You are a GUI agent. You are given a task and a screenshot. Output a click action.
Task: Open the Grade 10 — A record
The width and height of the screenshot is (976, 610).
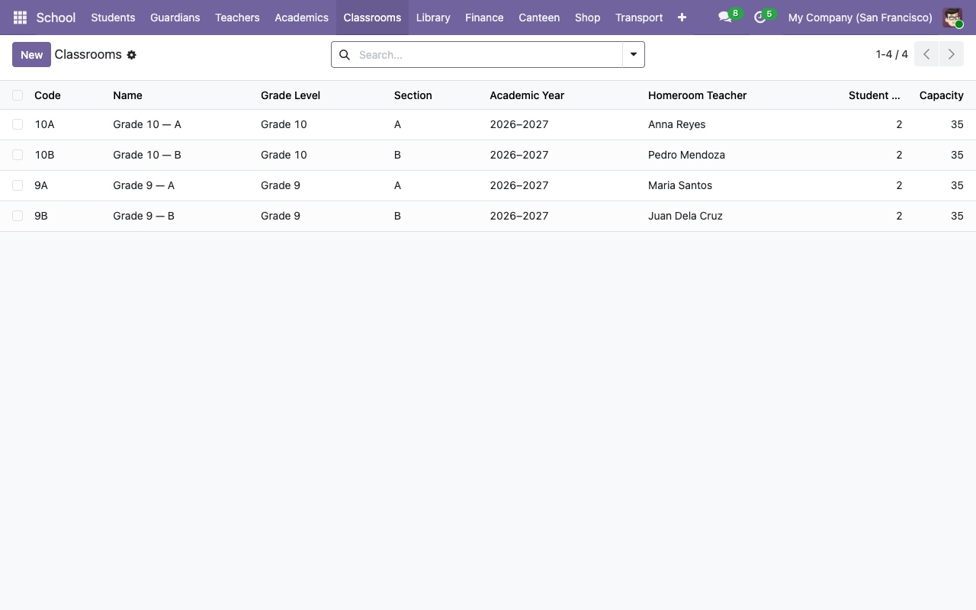147,124
